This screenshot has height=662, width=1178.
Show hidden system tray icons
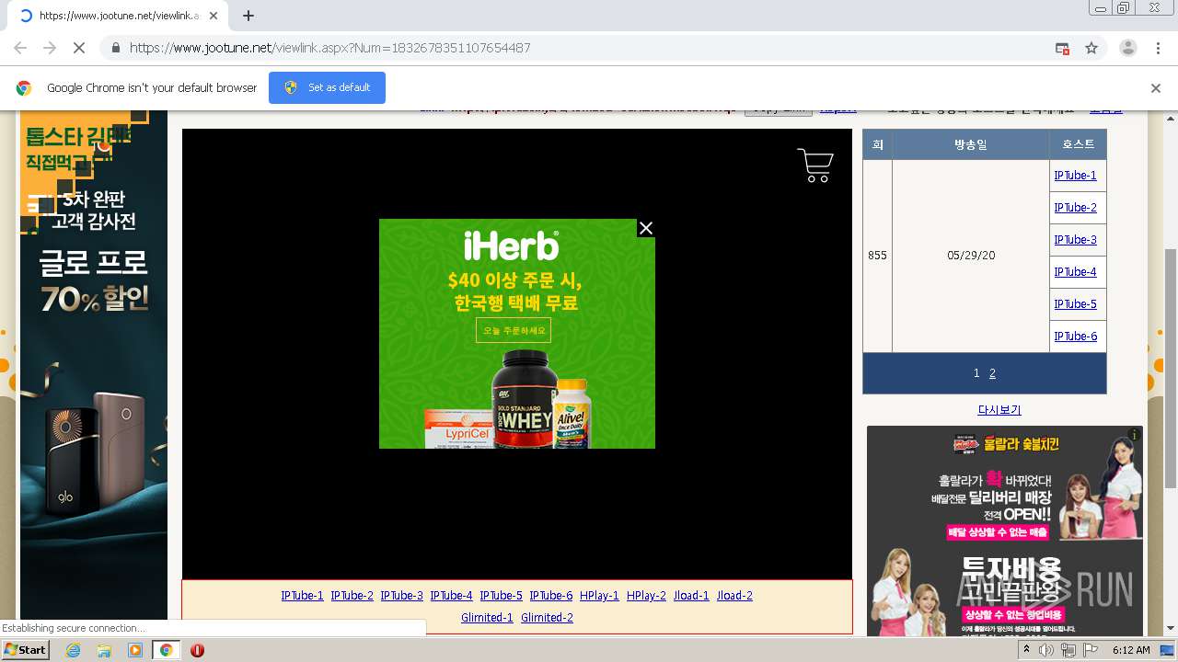[x=1026, y=650]
